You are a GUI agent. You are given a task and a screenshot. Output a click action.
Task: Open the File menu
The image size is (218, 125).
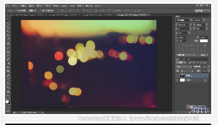pos(15,6)
